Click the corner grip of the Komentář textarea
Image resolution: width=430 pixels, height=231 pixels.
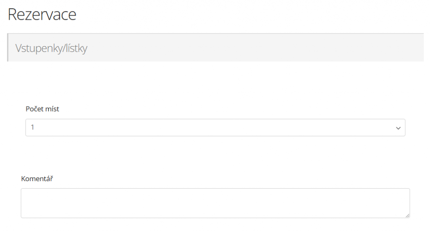[x=407, y=215]
